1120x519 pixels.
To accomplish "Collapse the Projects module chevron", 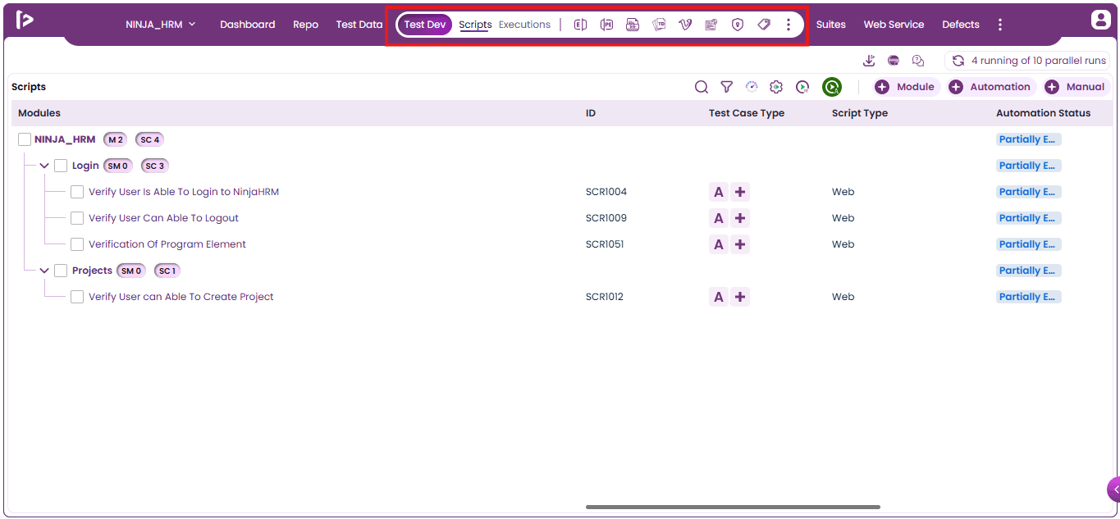I will 44,271.
